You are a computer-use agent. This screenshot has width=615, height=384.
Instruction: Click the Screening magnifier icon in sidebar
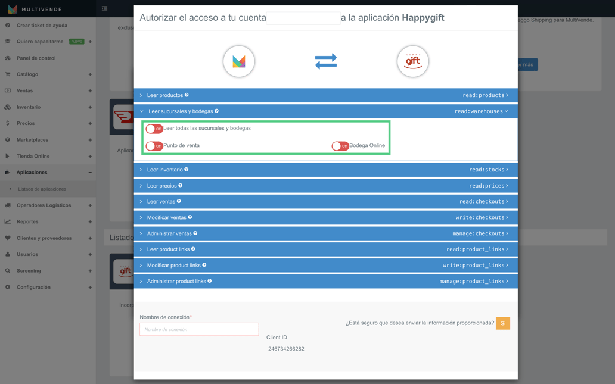8,270
